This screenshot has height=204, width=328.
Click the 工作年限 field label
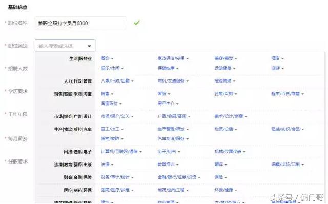[x=17, y=114]
